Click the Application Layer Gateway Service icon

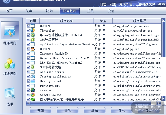[33, 44]
